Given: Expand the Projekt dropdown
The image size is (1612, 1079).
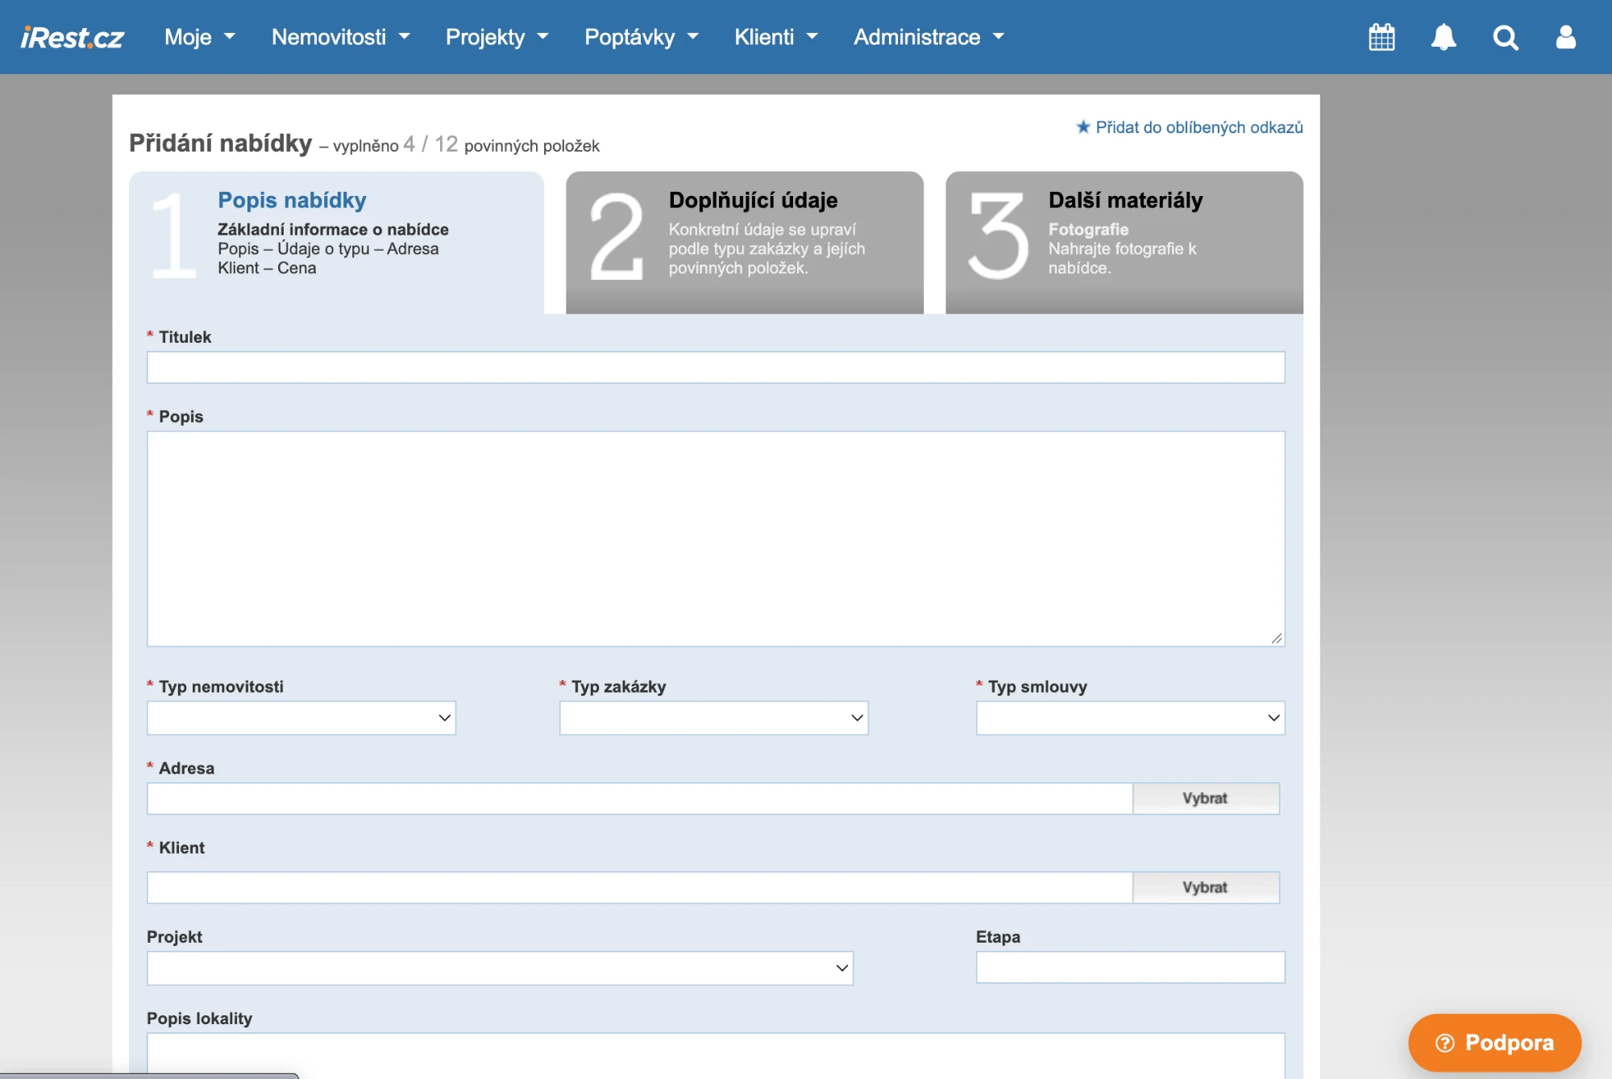Looking at the screenshot, I should tap(500, 968).
